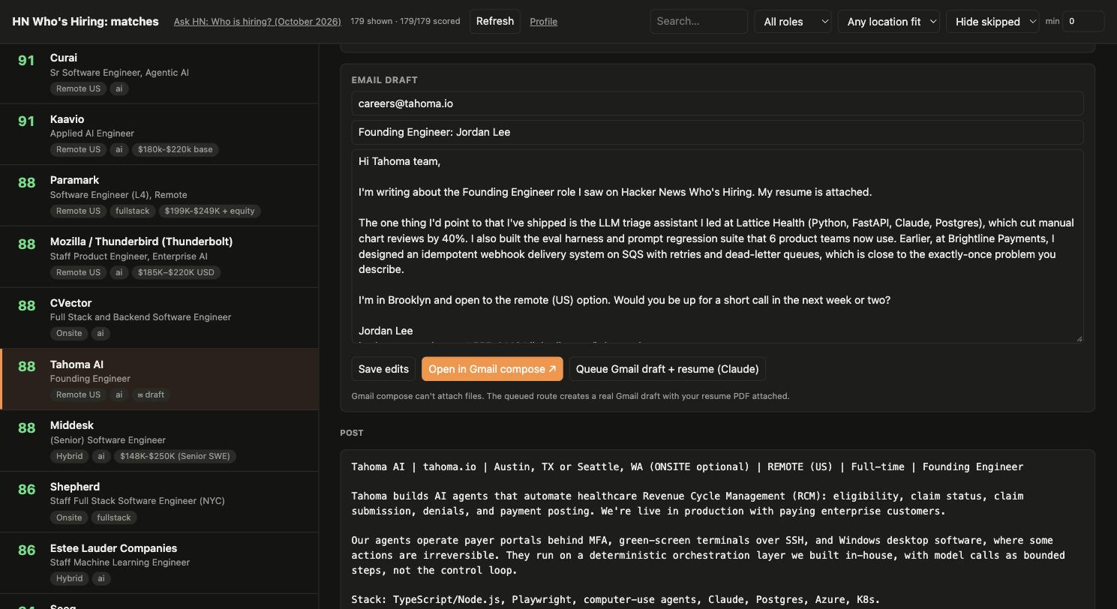
Task: Focus the Search field
Action: [698, 21]
